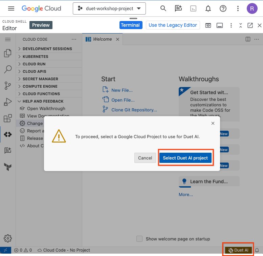Screen dimensions: 263x256
Task: Open the Terraform icon in activity bar
Action: pos(7,167)
